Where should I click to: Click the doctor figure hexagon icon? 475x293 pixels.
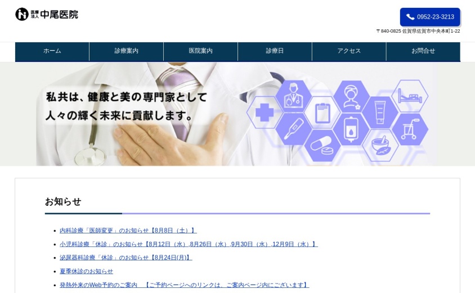[x=293, y=96]
